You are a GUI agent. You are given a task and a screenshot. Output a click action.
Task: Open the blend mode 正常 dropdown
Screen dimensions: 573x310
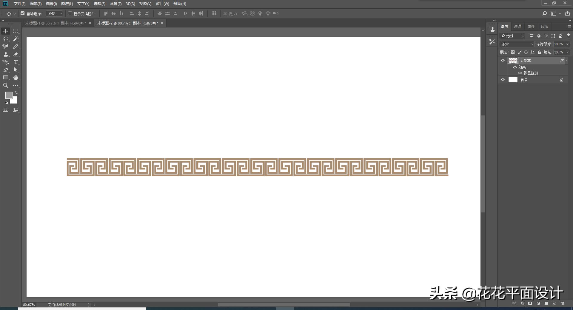(x=517, y=44)
